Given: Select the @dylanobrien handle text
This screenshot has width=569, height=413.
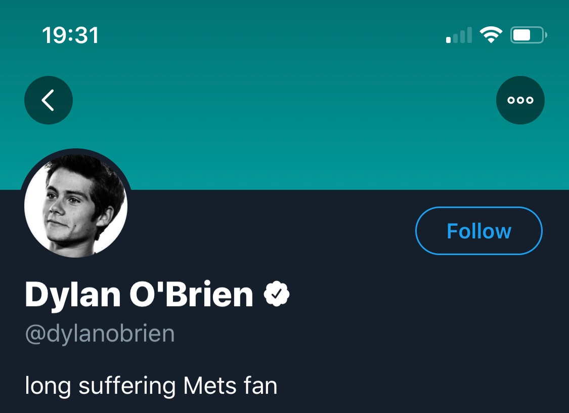Looking at the screenshot, I should point(100,334).
